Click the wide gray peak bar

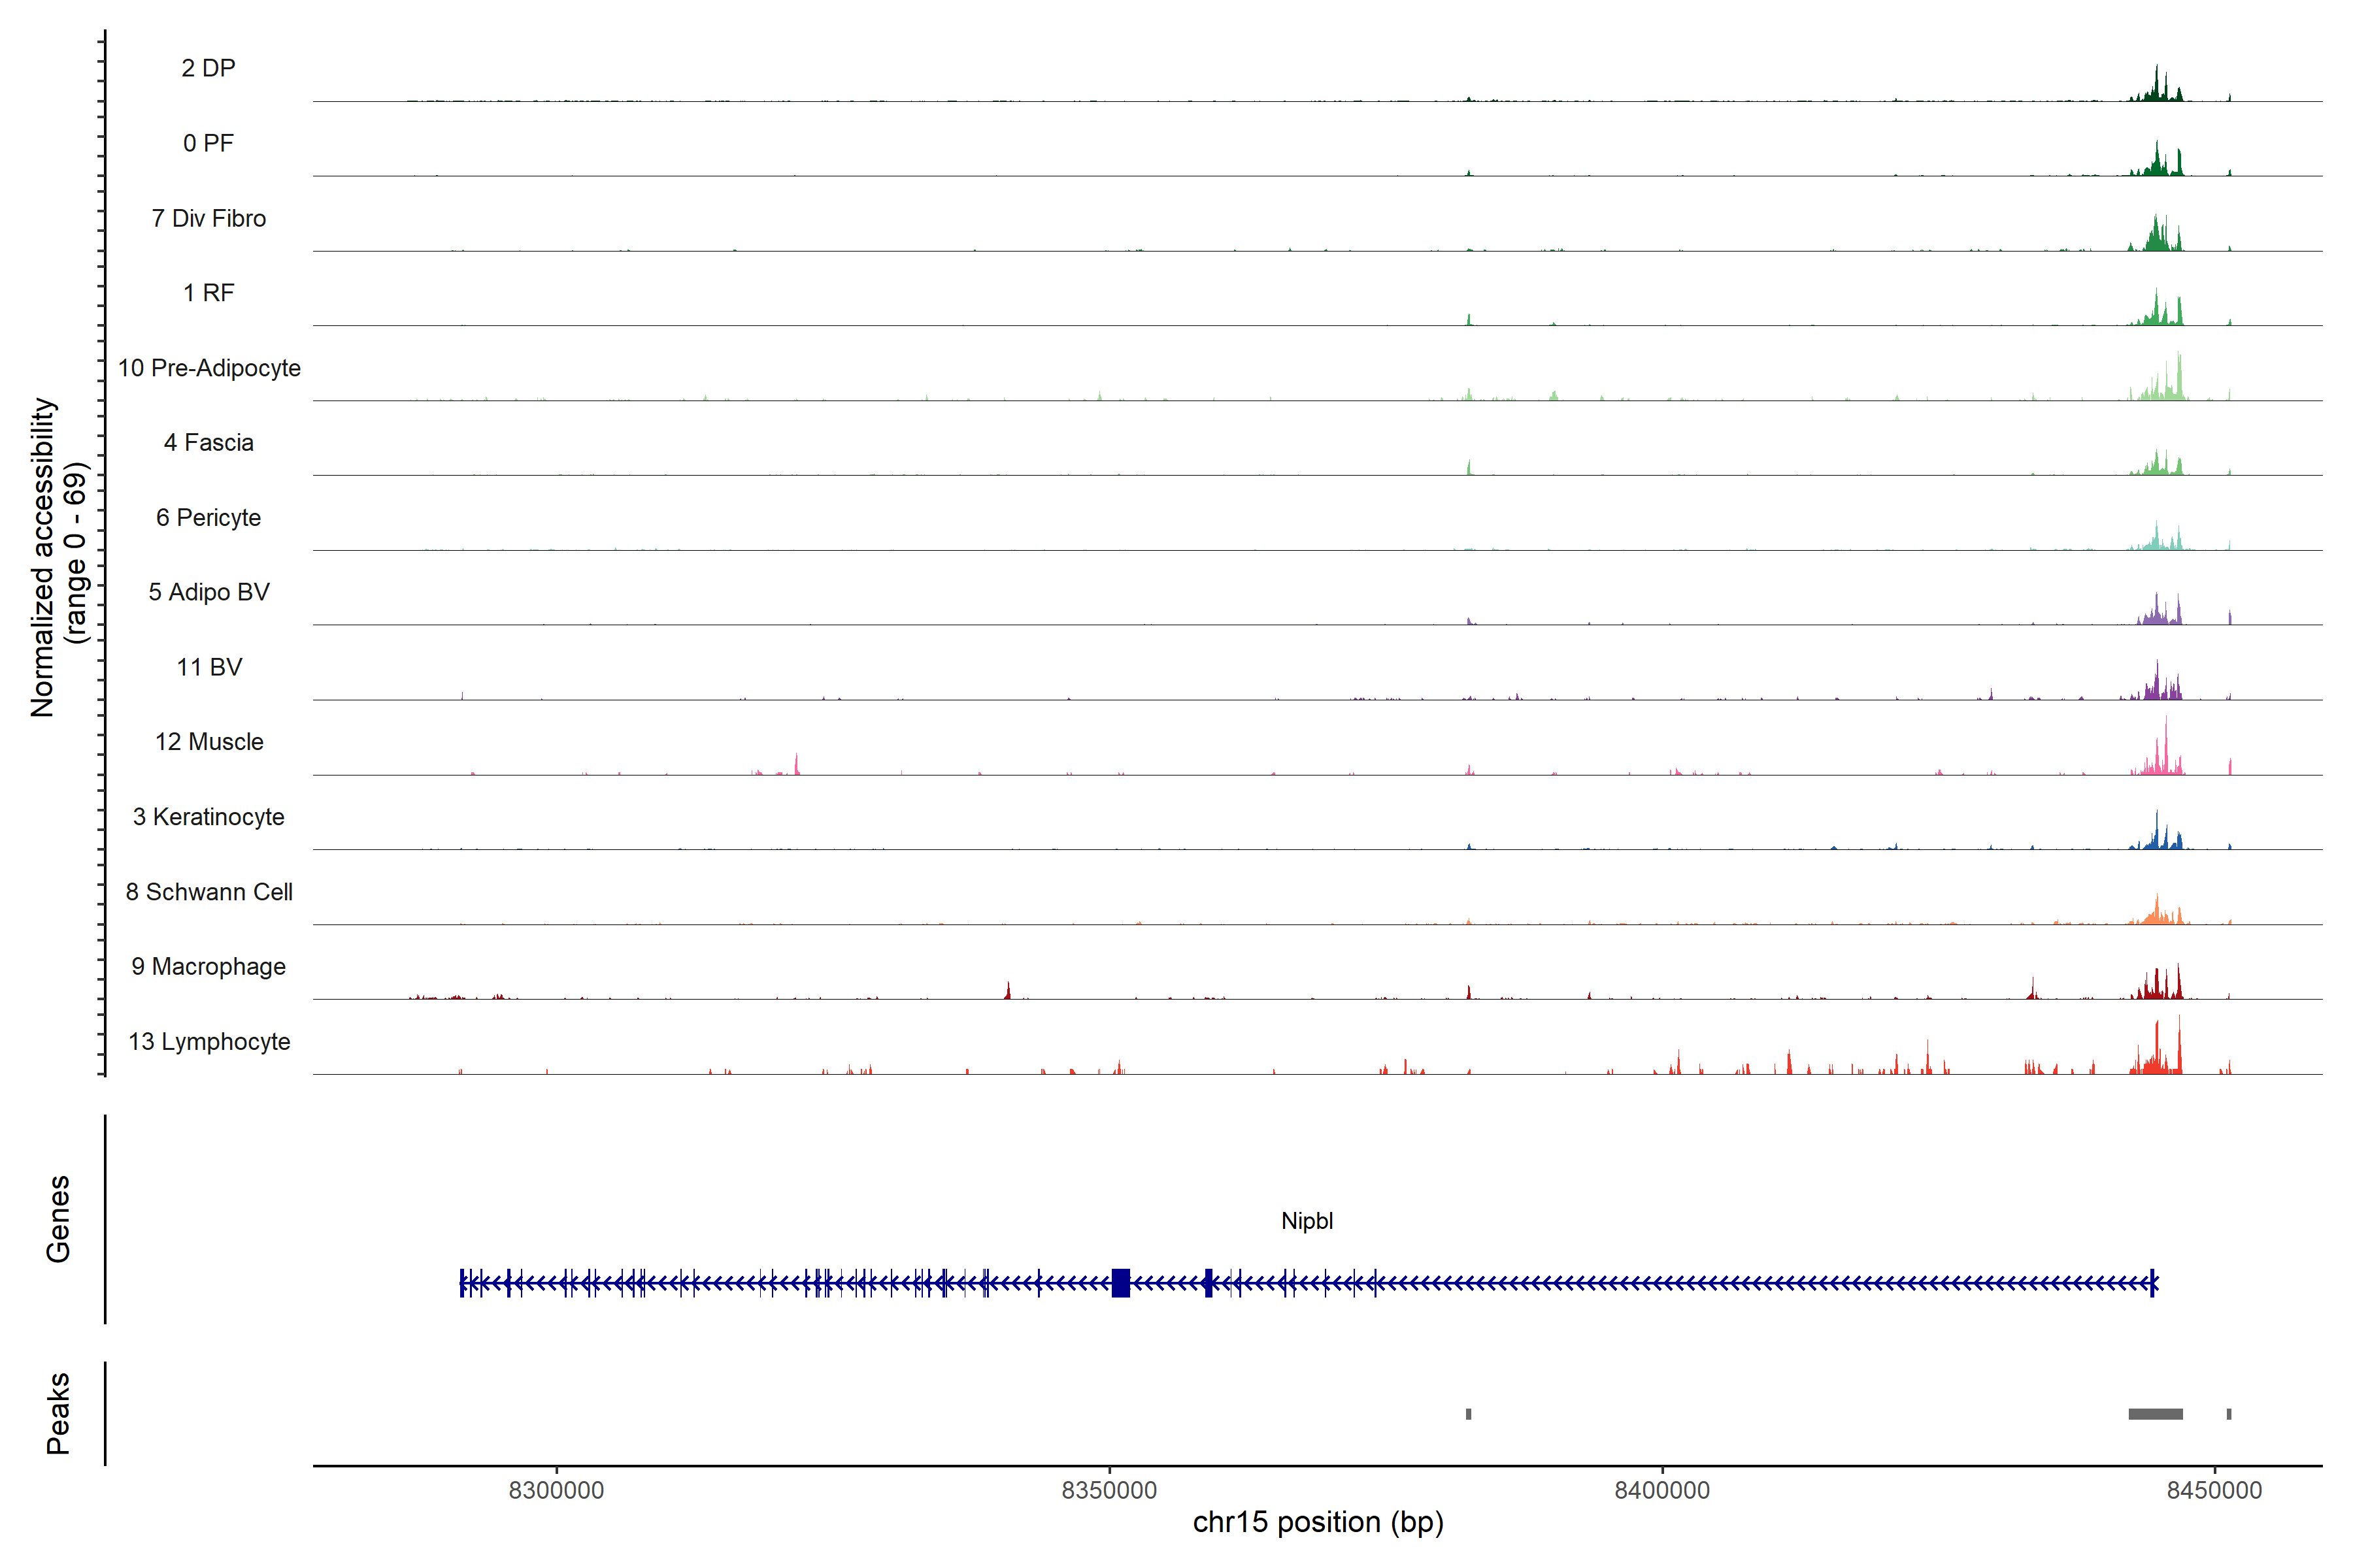[2155, 1414]
